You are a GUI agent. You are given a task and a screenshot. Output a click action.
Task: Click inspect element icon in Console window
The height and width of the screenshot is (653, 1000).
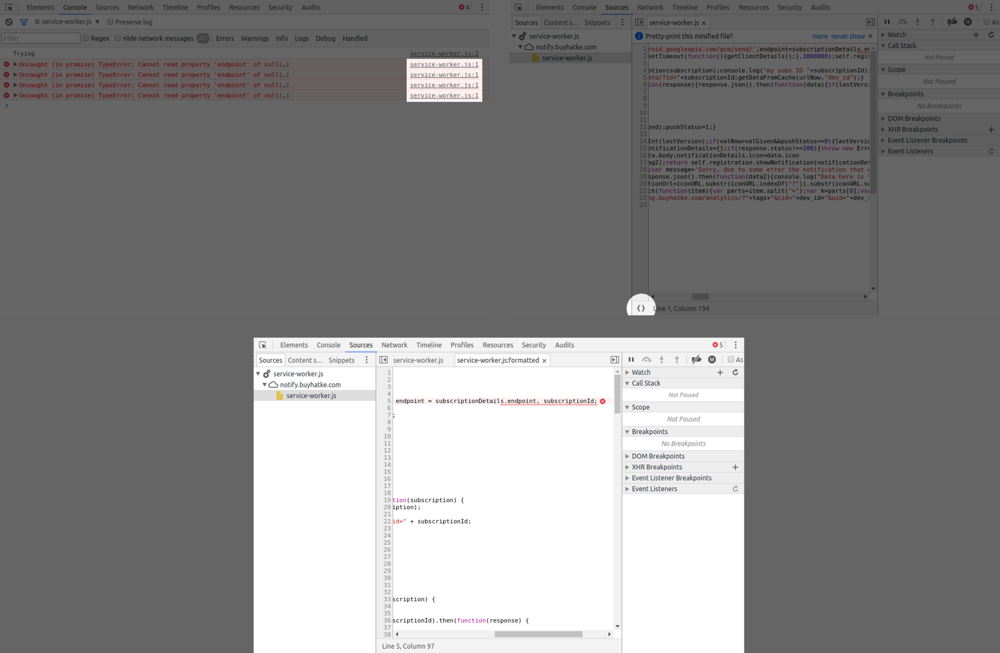[x=9, y=8]
